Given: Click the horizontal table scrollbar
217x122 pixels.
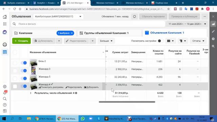Looking at the screenshot, I should (127, 102).
